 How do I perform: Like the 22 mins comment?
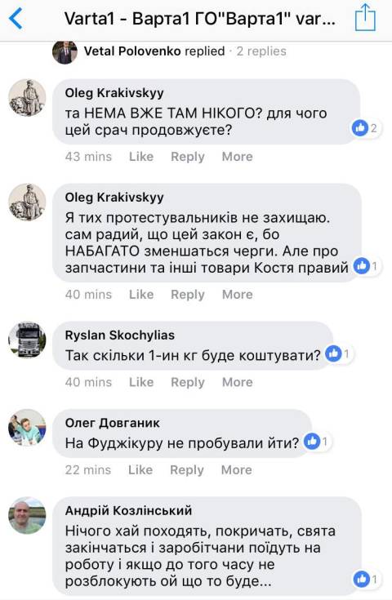(x=140, y=469)
